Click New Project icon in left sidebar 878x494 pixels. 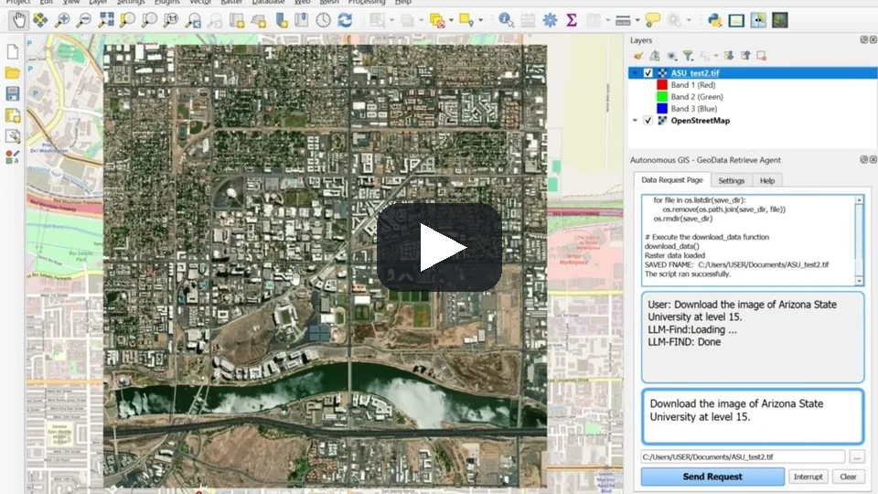click(12, 51)
